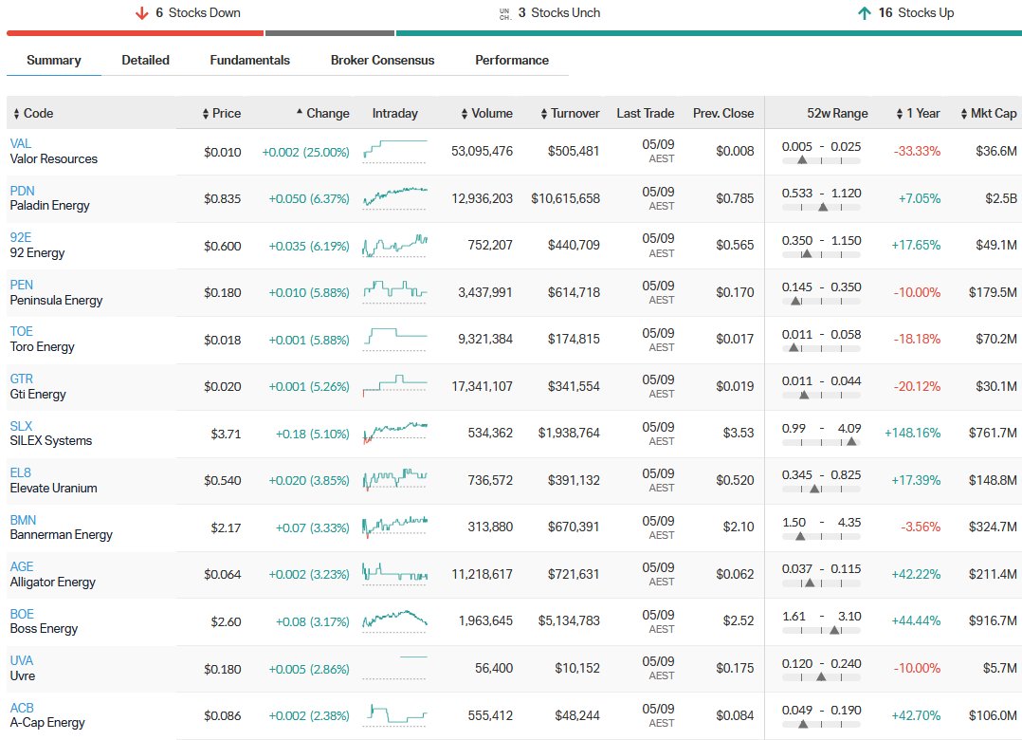The height and width of the screenshot is (740, 1022).
Task: Open the BMN stock code link
Action: pos(23,520)
